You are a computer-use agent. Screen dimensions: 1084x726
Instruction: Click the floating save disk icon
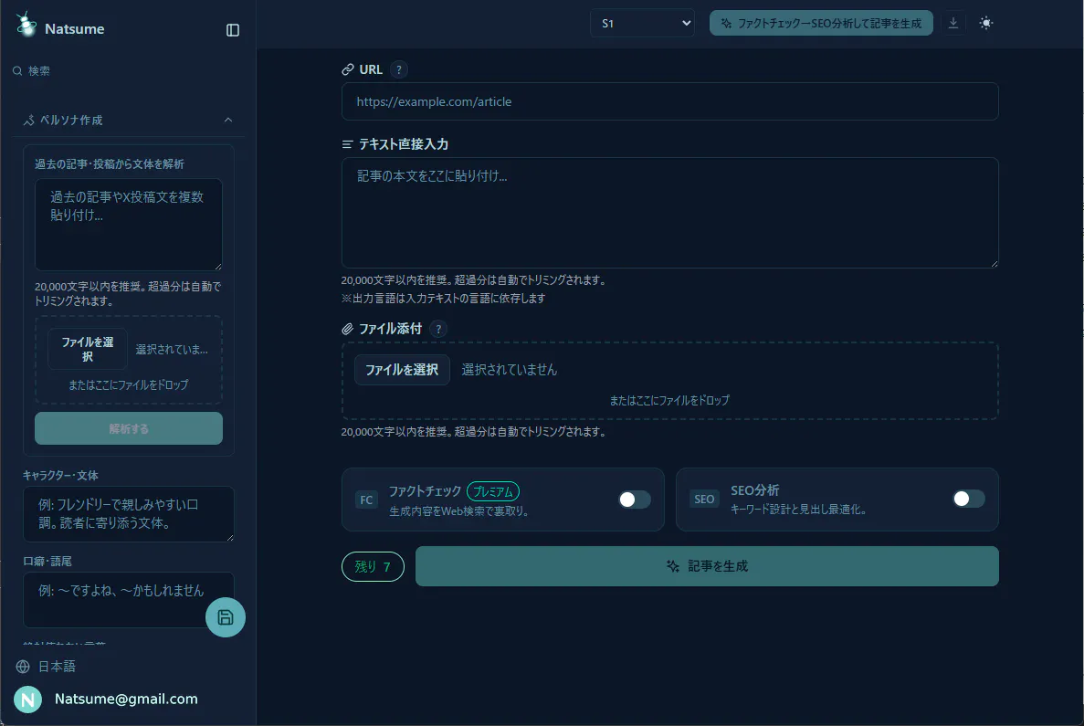[x=226, y=617]
